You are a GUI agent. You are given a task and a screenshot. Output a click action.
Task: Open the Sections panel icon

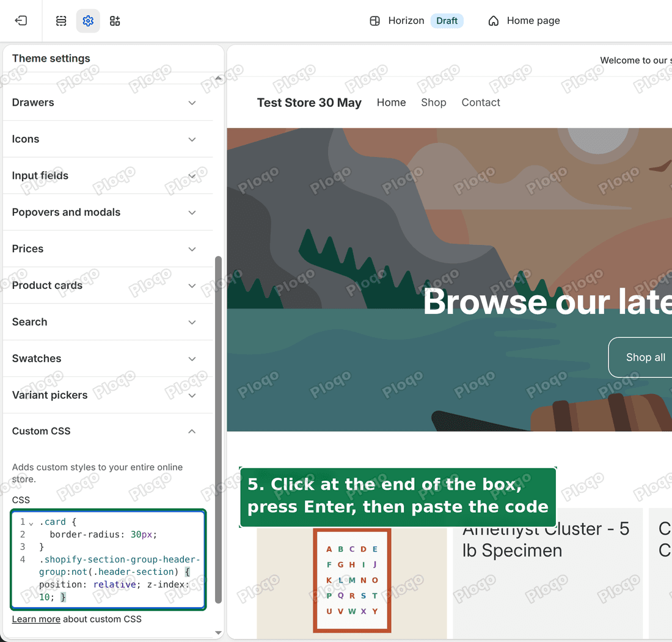point(61,21)
